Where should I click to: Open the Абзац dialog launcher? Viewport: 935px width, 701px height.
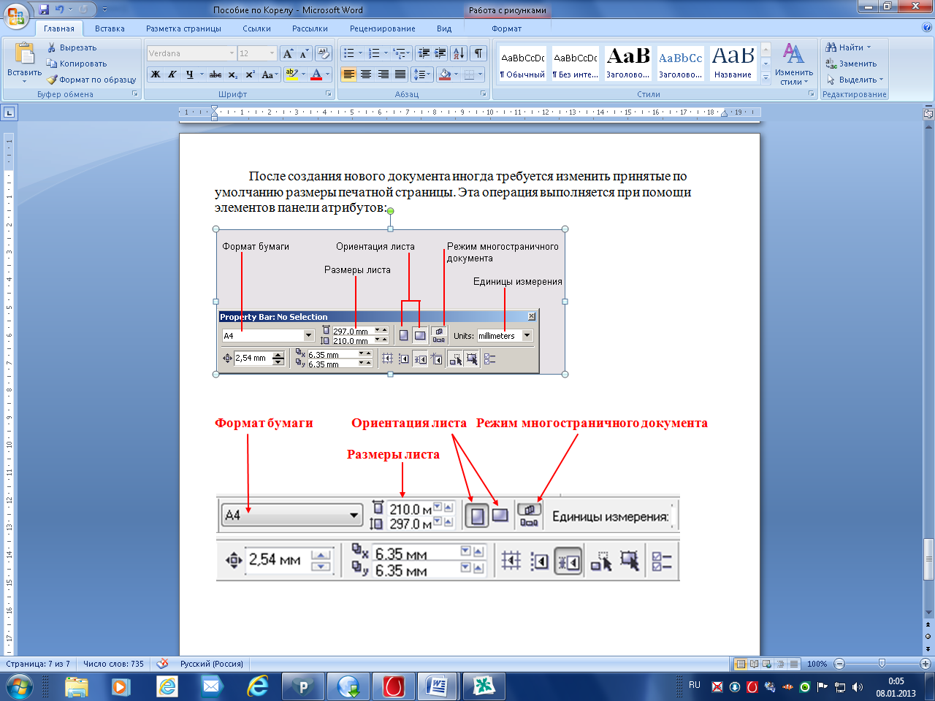(484, 94)
